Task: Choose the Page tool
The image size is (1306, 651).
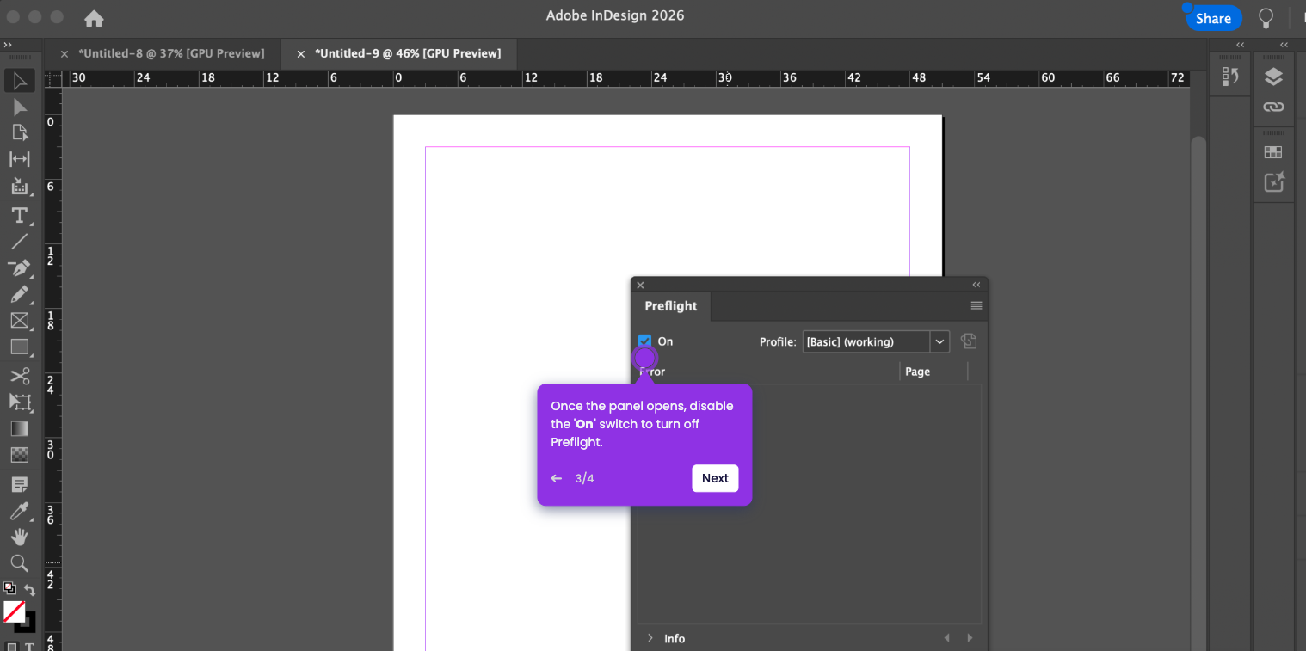Action: tap(19, 132)
